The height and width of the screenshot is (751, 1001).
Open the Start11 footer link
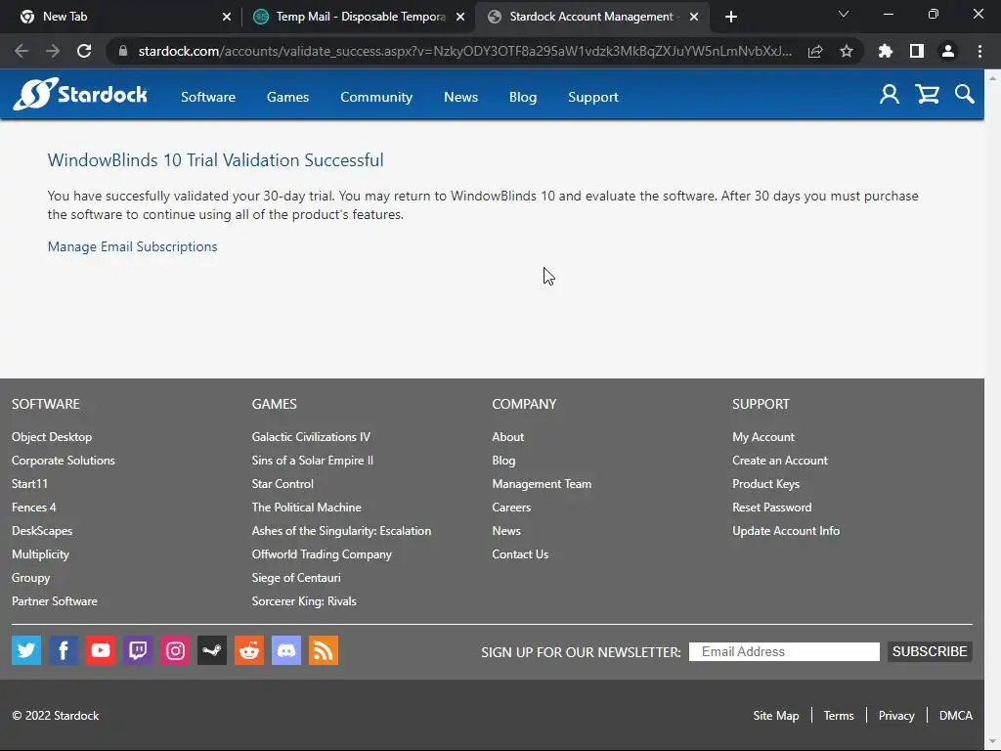coord(29,484)
